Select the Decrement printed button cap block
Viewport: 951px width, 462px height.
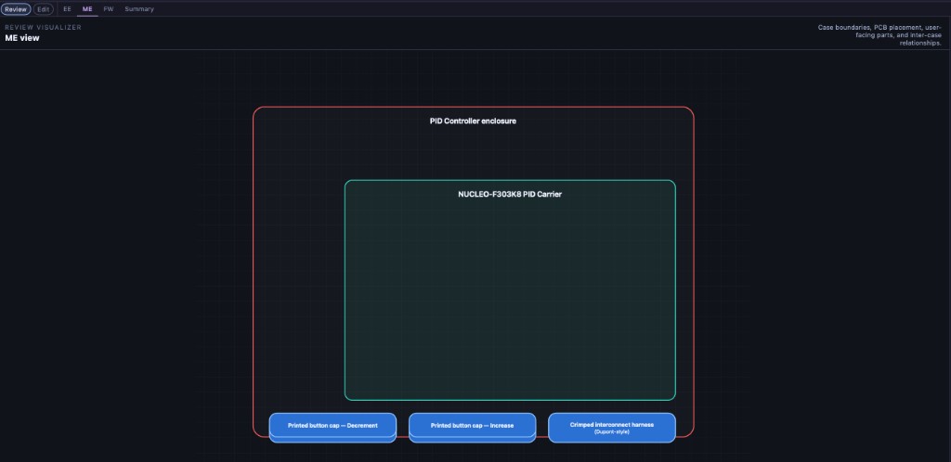(x=332, y=426)
